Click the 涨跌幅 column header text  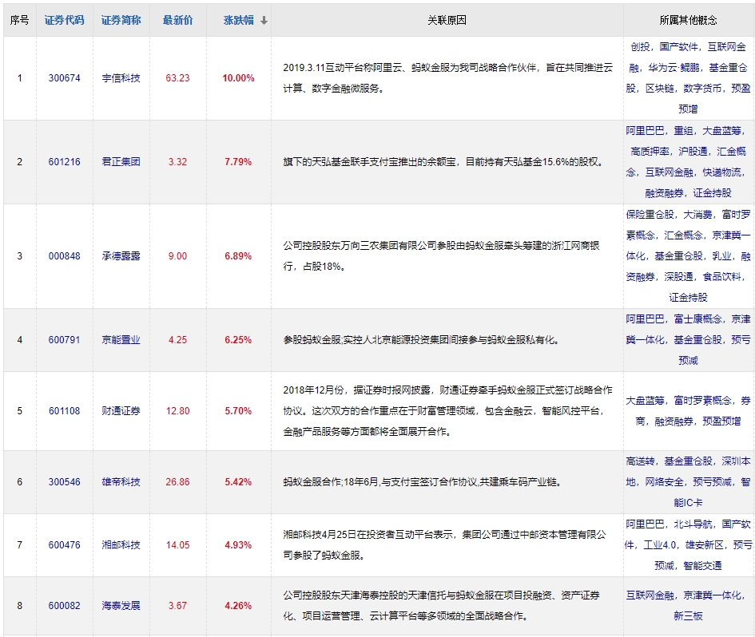pos(238,20)
